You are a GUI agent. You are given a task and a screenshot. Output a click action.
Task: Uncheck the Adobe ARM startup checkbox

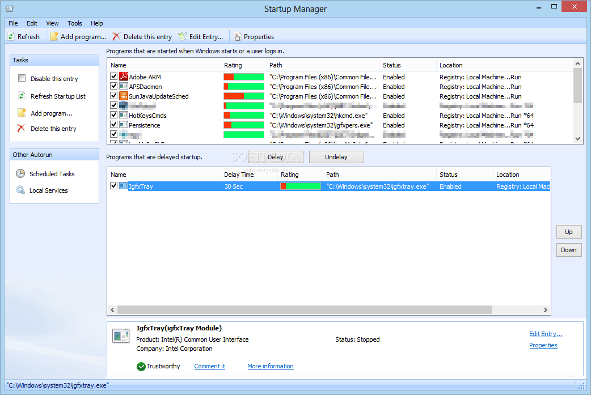[113, 77]
